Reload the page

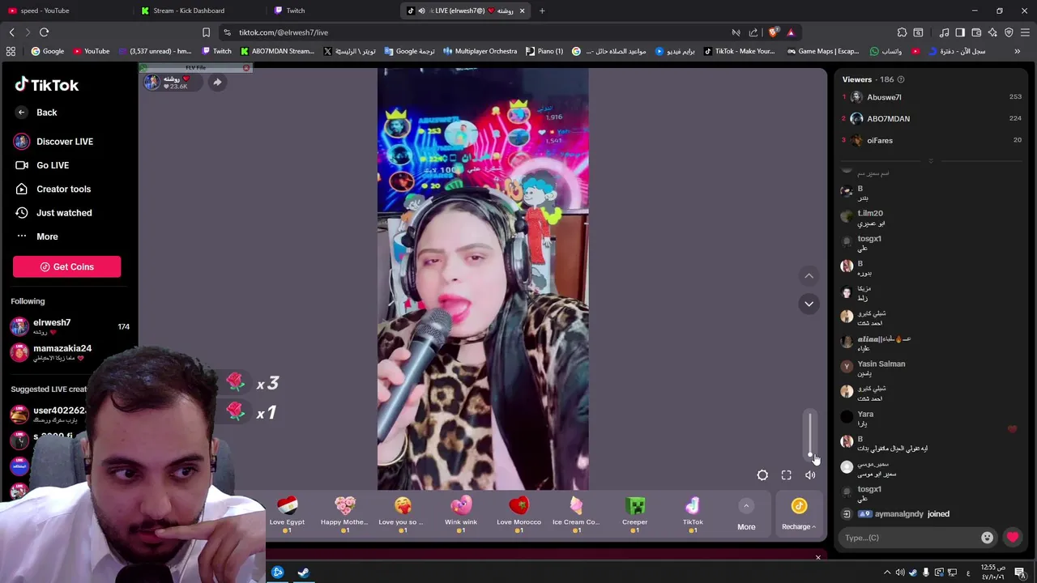(44, 32)
